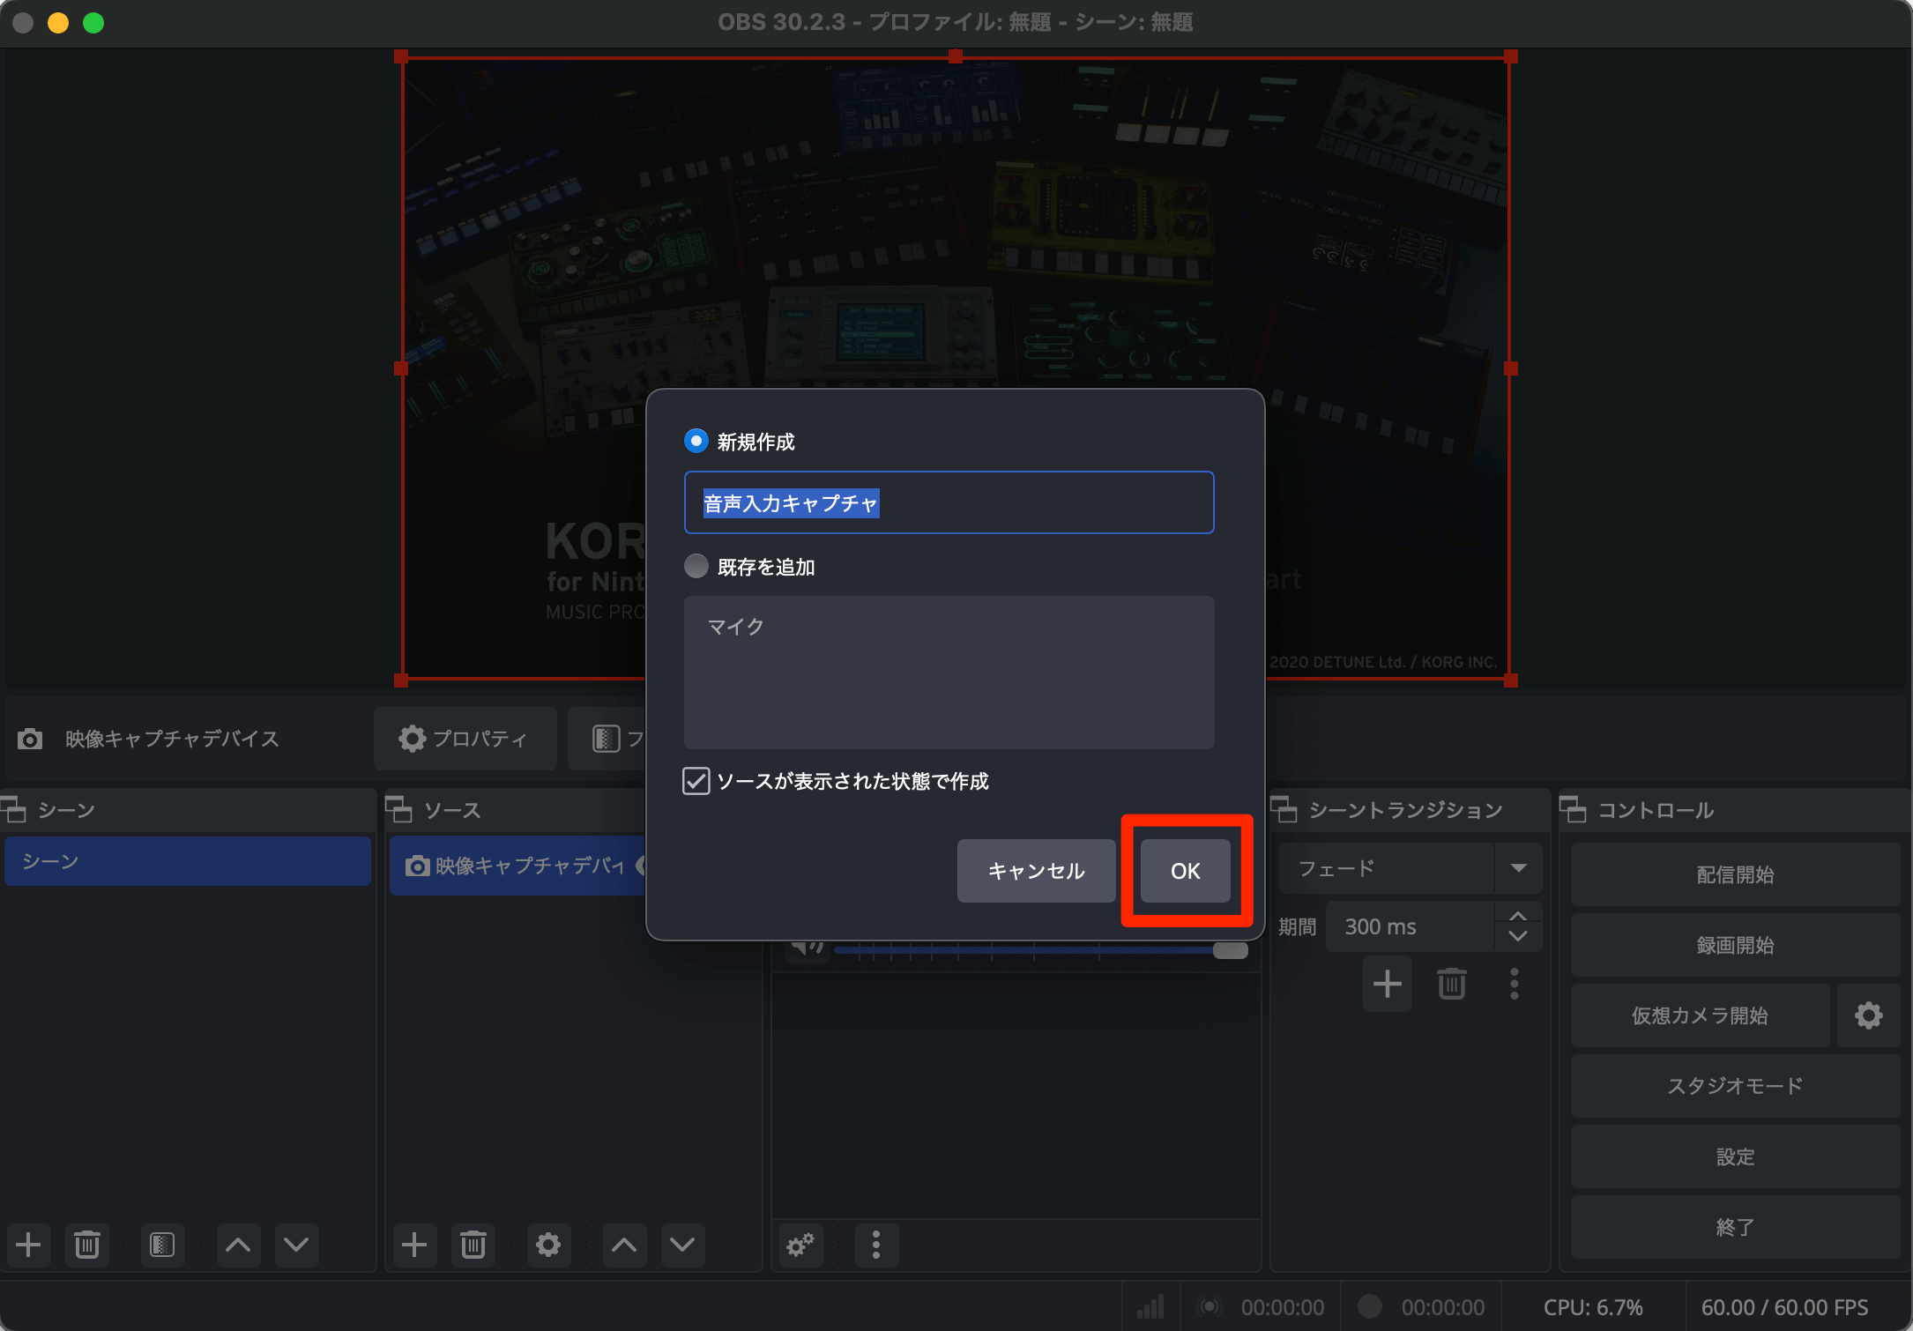1913x1331 pixels.
Task: Select the 新規作成 radio button
Action: [696, 441]
